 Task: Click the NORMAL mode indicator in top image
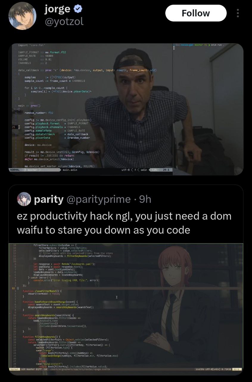(x=15, y=170)
